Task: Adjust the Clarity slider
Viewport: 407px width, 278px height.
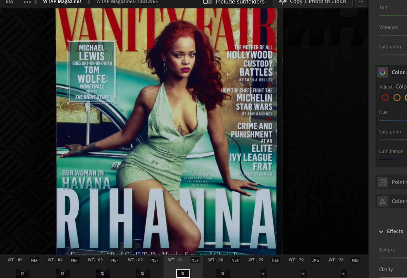Action: coord(393,277)
